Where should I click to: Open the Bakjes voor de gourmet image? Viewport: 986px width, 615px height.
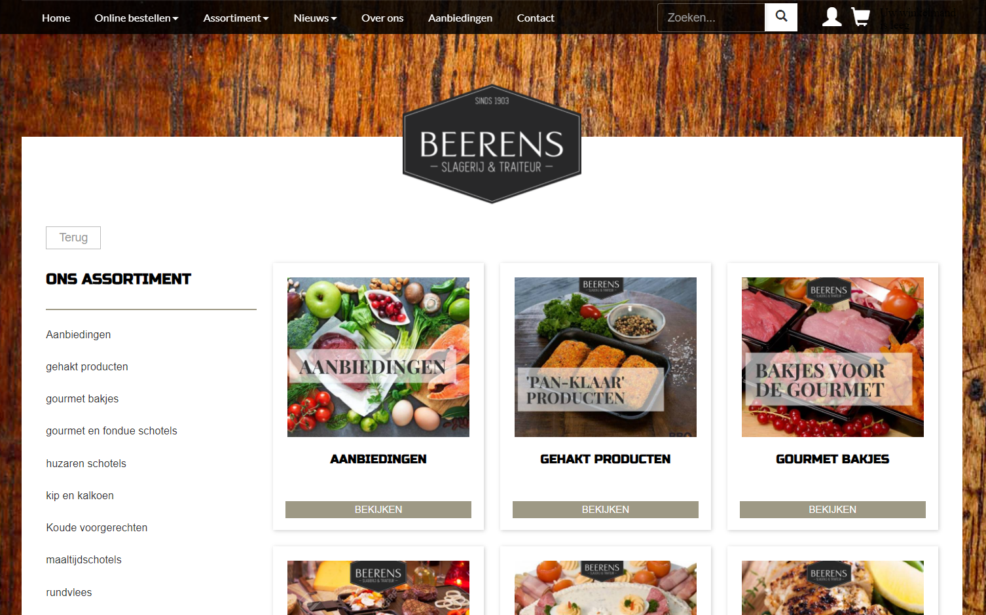coord(833,357)
